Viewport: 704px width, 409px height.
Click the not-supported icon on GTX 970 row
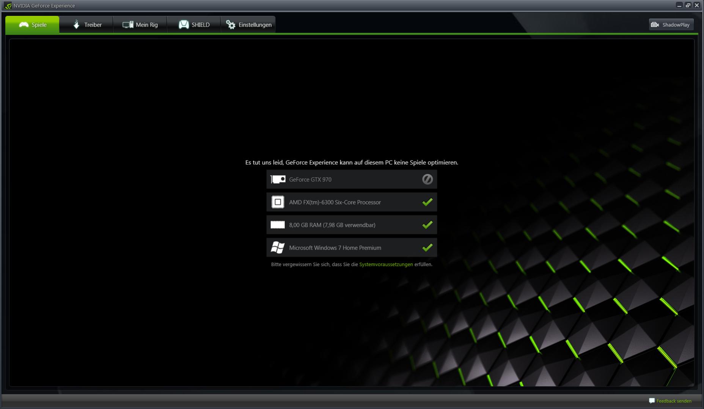(427, 179)
